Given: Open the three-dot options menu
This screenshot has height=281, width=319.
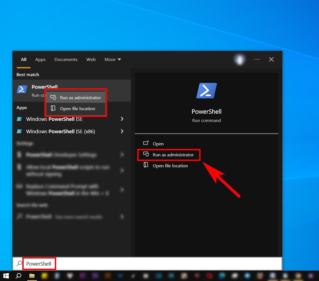Looking at the screenshot, I should tap(257, 59).
